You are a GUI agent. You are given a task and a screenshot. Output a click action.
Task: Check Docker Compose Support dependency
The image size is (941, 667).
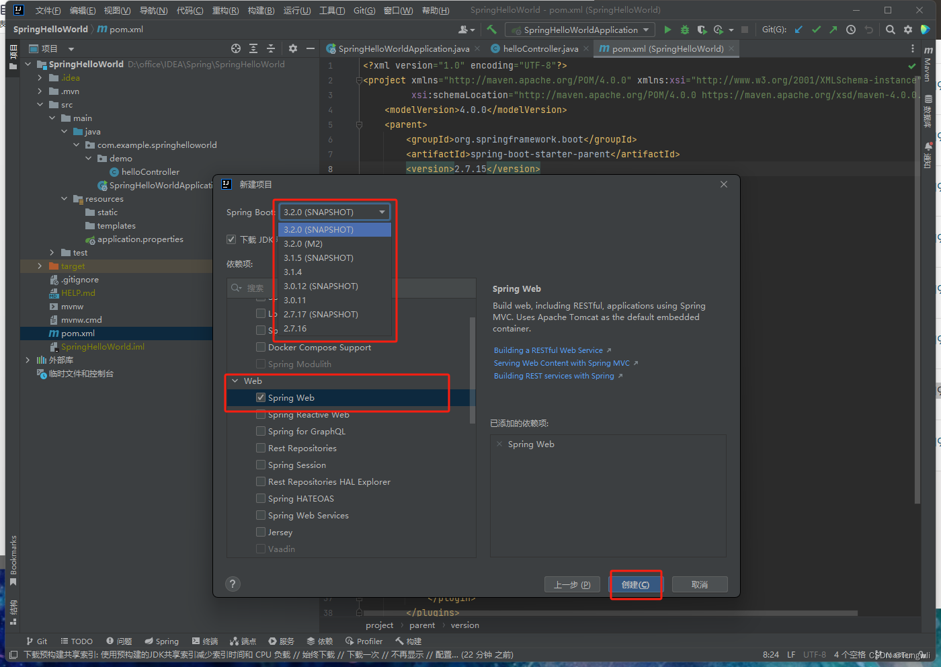(x=261, y=347)
